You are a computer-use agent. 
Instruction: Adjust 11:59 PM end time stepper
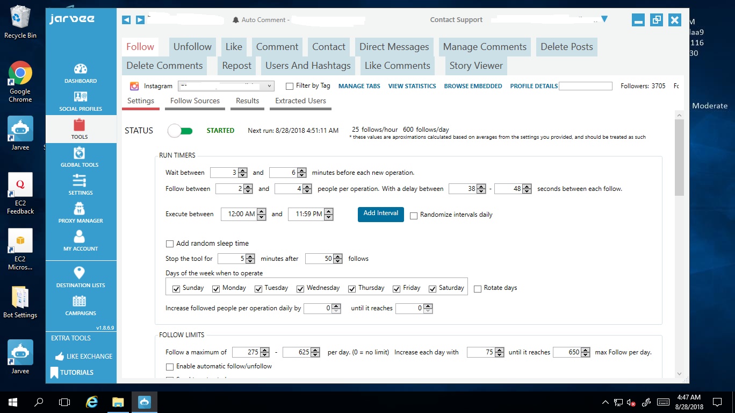tap(329, 214)
